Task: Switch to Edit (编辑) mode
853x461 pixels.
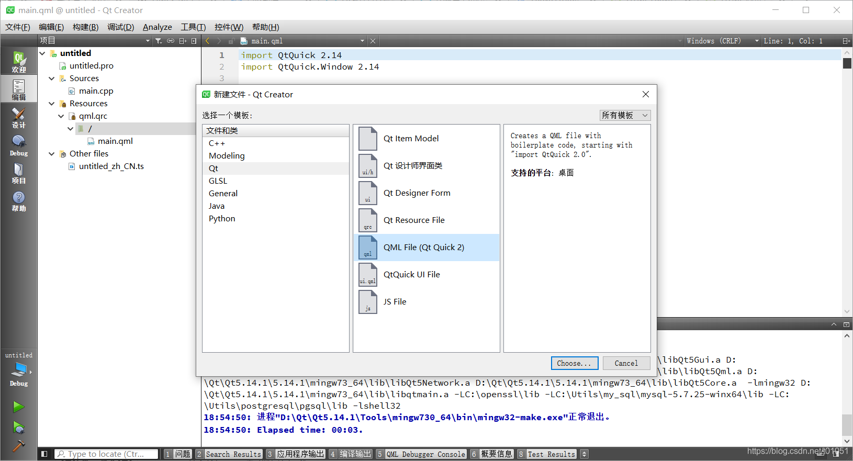Action: pyautogui.click(x=19, y=89)
